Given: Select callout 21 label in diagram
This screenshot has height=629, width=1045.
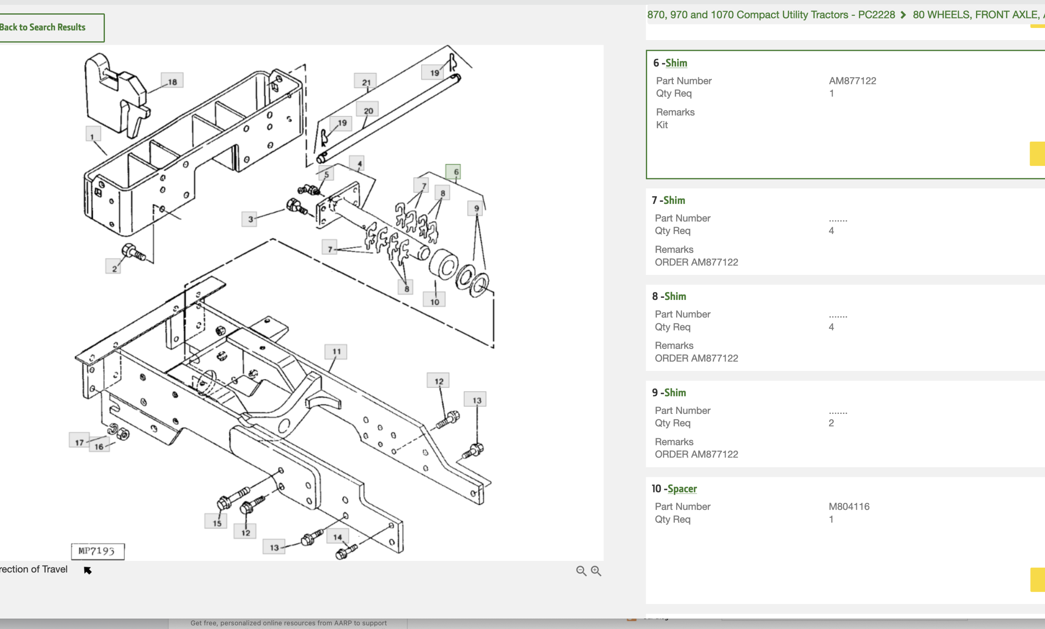Looking at the screenshot, I should pos(366,81).
